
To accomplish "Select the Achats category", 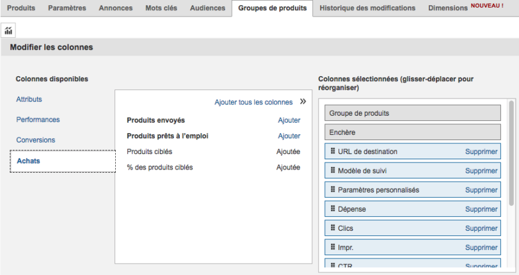I will click(x=28, y=161).
